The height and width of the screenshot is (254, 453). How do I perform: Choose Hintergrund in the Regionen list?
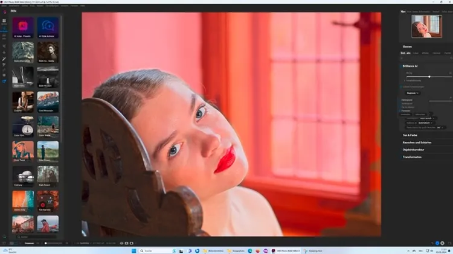tap(407, 100)
